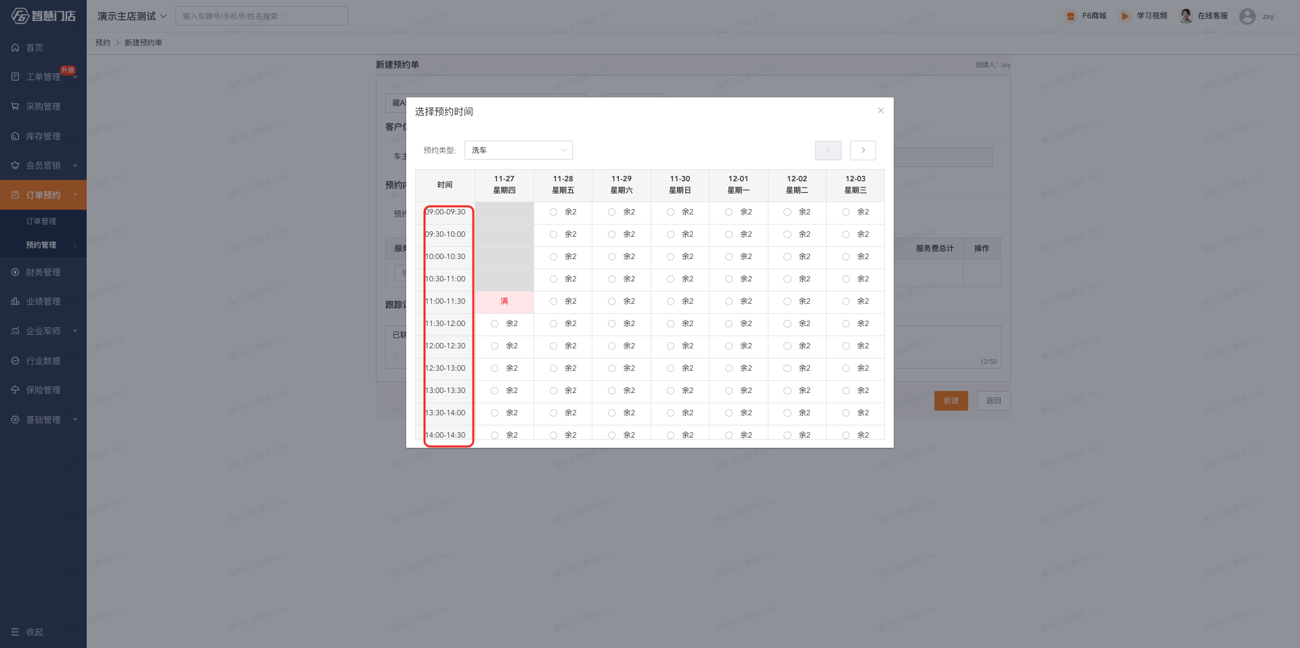This screenshot has height=648, width=1300.
Task: Open 行业数据 in the sidebar
Action: [x=43, y=361]
